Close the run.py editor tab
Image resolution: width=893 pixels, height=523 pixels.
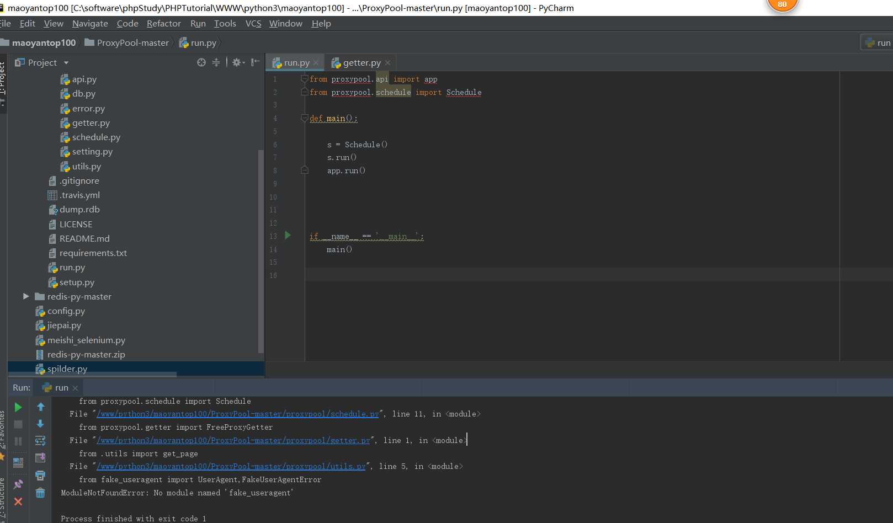click(x=316, y=63)
